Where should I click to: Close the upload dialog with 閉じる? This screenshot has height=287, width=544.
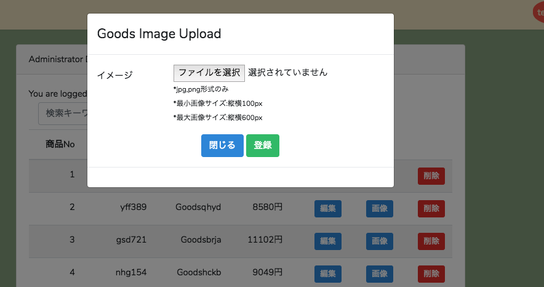[222, 146]
